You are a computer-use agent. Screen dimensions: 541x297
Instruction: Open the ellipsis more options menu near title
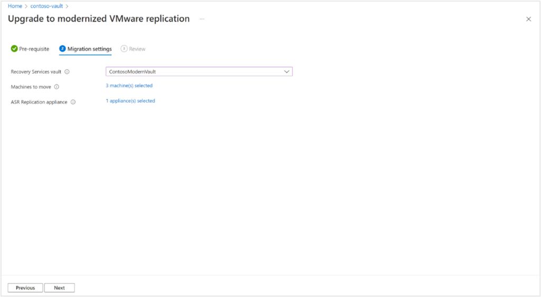[202, 19]
